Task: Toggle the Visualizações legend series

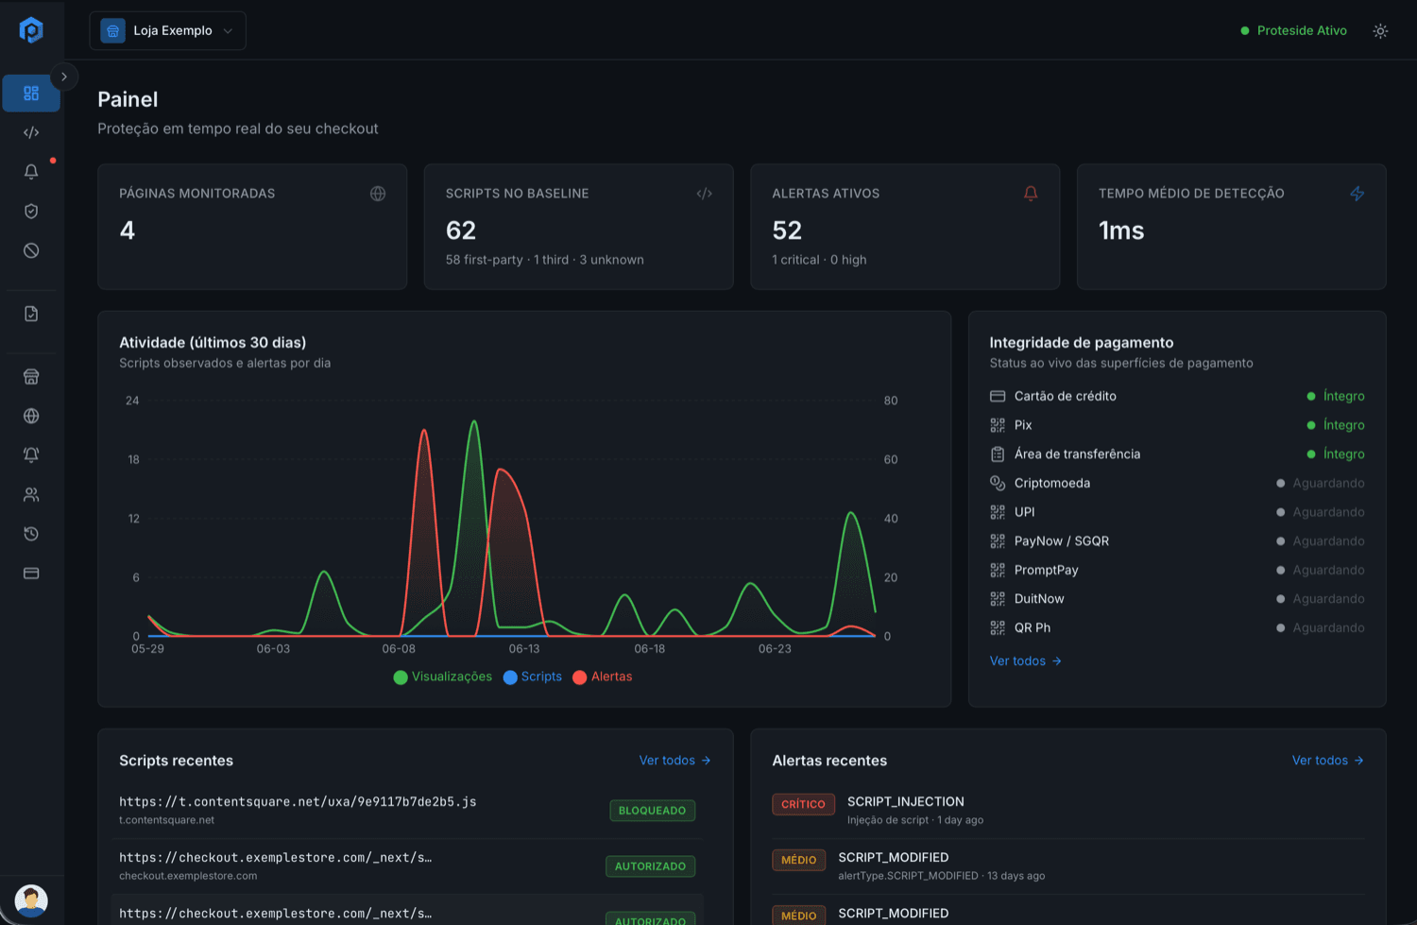Action: tap(442, 677)
